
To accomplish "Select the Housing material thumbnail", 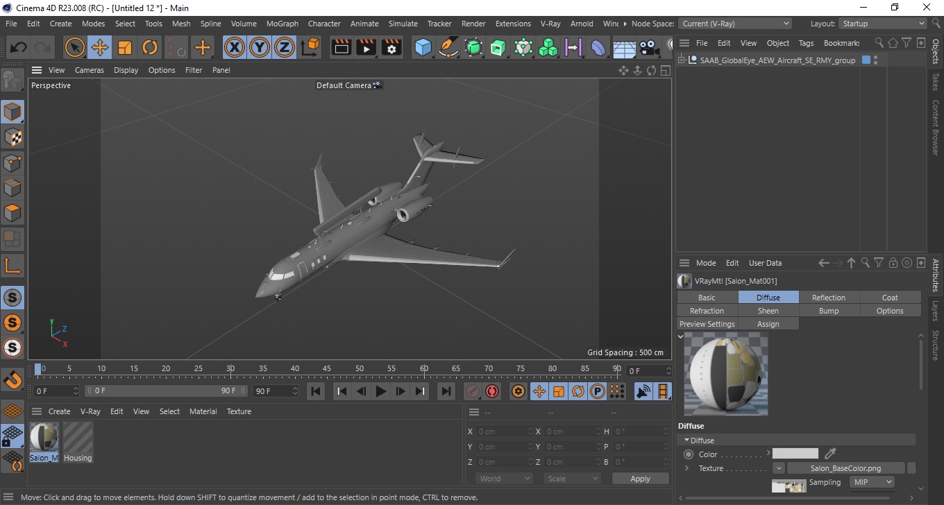I will click(78, 438).
